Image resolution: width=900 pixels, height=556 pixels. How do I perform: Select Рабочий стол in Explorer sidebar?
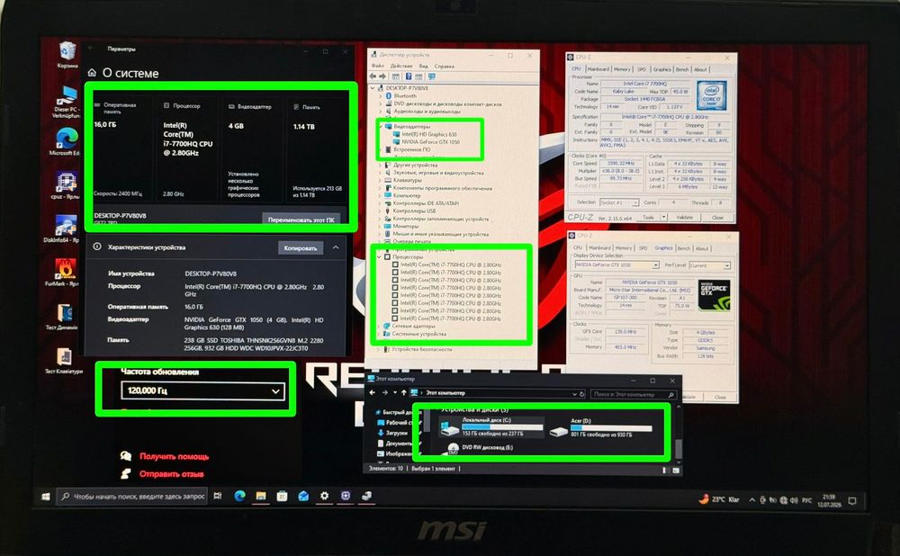point(397,423)
